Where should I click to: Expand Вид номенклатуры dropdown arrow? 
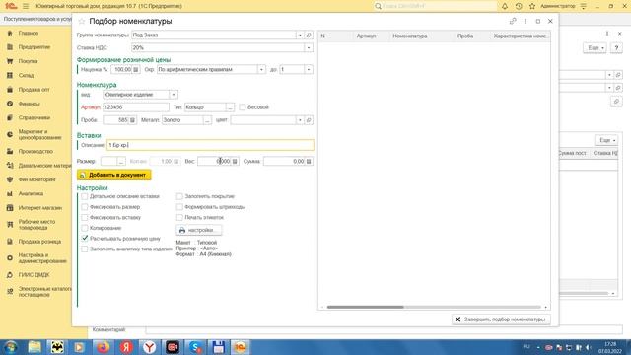174,95
